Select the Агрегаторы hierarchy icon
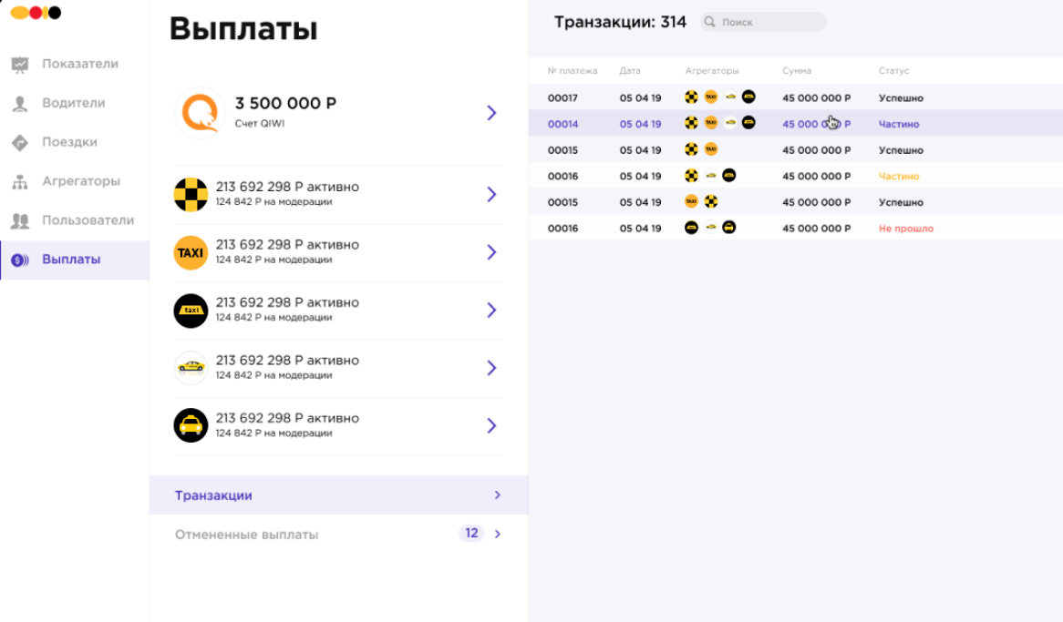1063x622 pixels. [x=20, y=181]
